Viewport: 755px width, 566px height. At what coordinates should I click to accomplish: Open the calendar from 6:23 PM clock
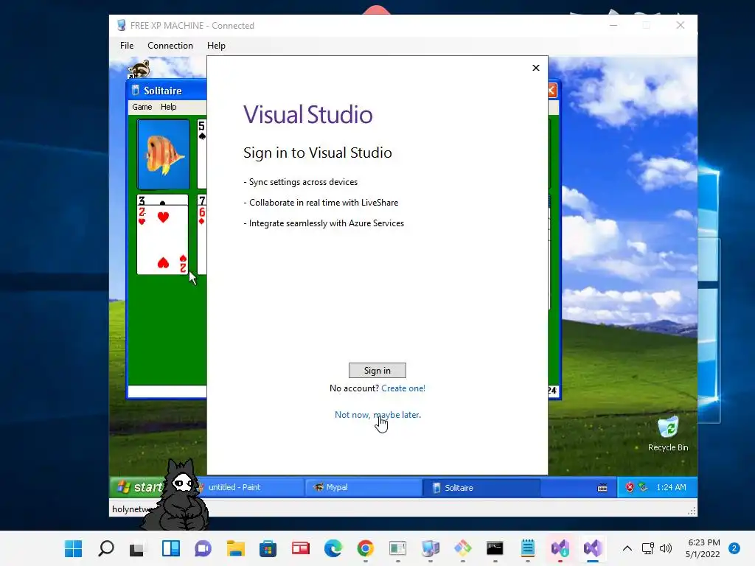click(x=703, y=548)
